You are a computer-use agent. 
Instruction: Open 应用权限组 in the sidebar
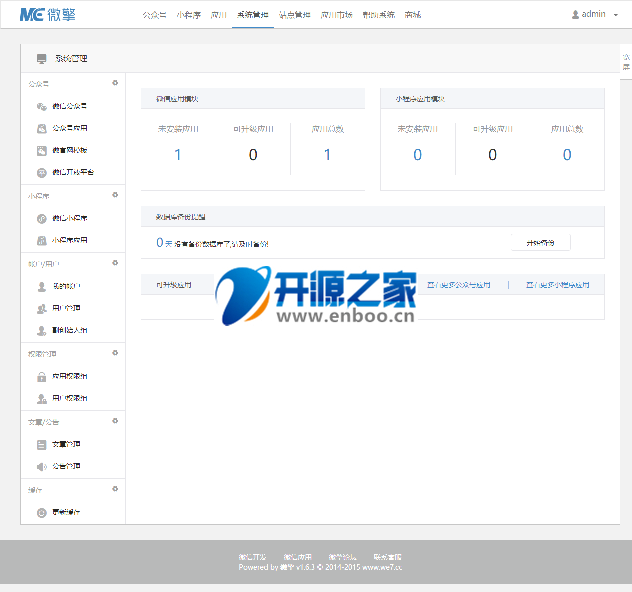click(70, 376)
